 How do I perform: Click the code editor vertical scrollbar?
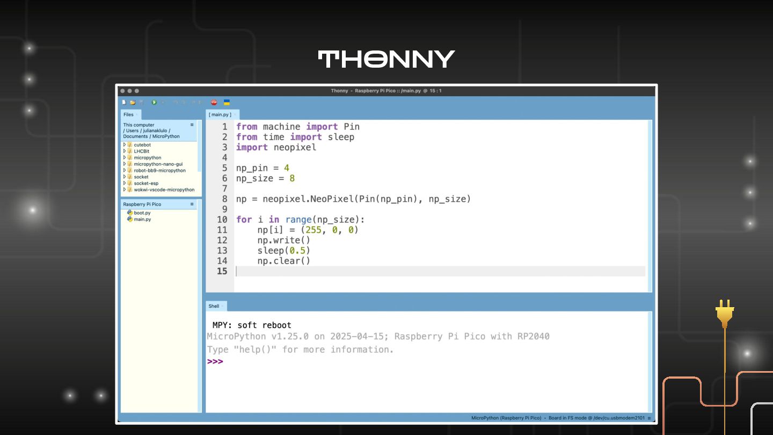pos(650,206)
